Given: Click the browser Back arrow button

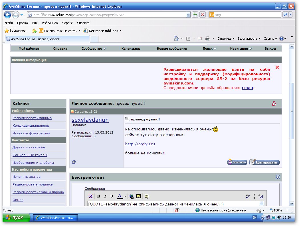Looking at the screenshot, I should [x=8, y=15].
